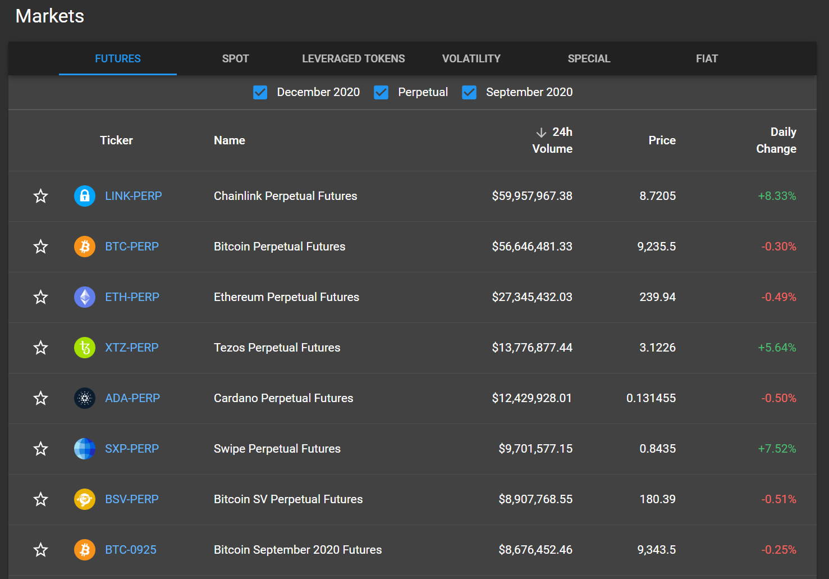Open the SXP-PERP ticker link

132,449
